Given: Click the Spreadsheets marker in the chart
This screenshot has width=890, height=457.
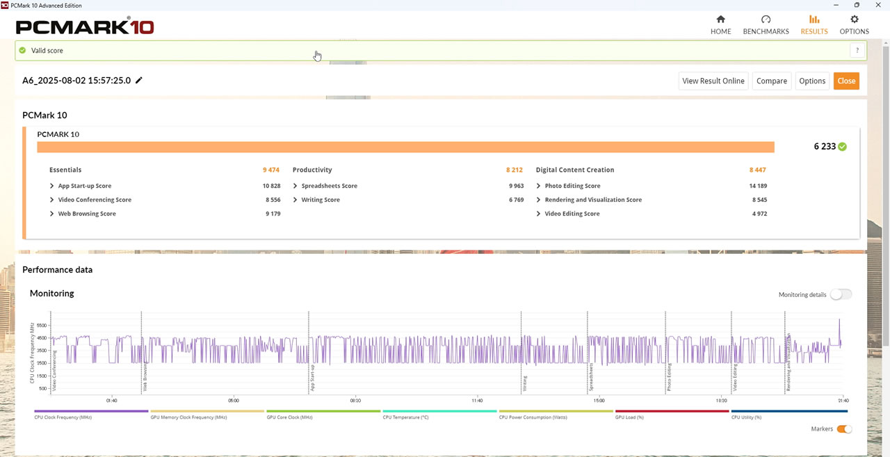Looking at the screenshot, I should coord(591,376).
